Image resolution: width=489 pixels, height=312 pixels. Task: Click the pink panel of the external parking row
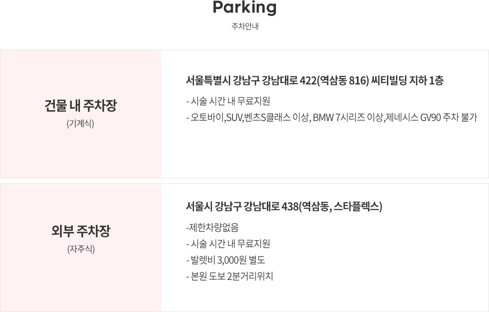pos(81,247)
